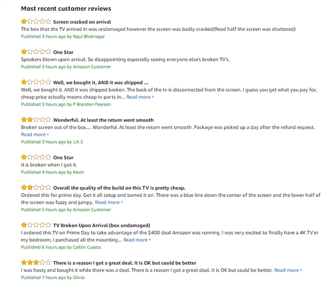
Task: Expand 'Read more' on Olivia's review
Action: click(288, 270)
